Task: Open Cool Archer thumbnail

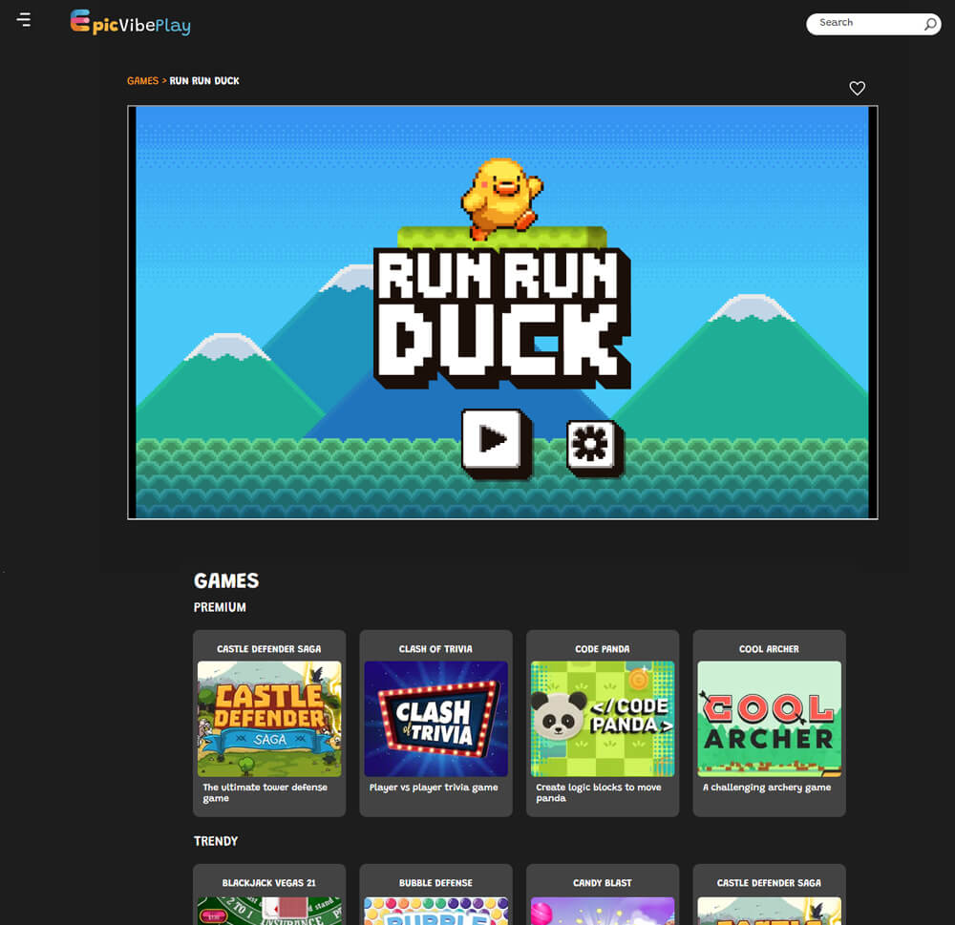Action: tap(769, 719)
